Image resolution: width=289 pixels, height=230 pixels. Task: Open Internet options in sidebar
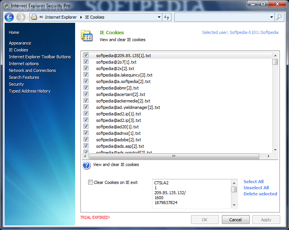[24, 64]
